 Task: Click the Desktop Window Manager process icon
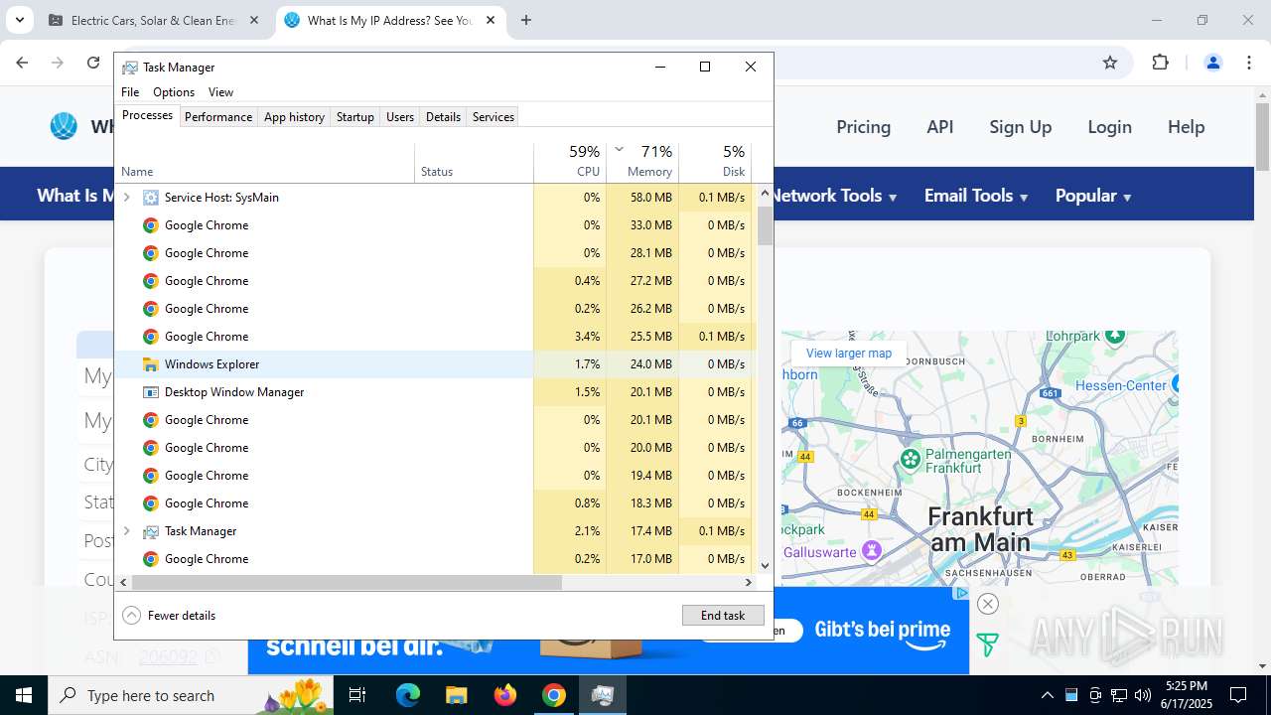151,392
